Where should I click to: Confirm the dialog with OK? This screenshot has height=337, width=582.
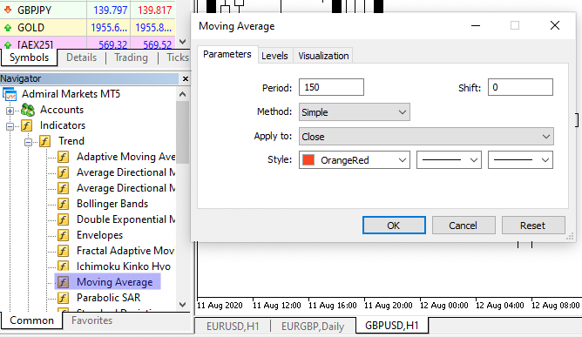coord(394,226)
